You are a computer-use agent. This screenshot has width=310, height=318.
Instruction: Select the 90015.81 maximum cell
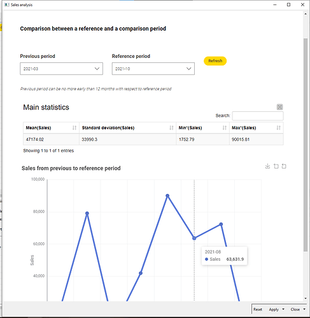click(x=257, y=139)
